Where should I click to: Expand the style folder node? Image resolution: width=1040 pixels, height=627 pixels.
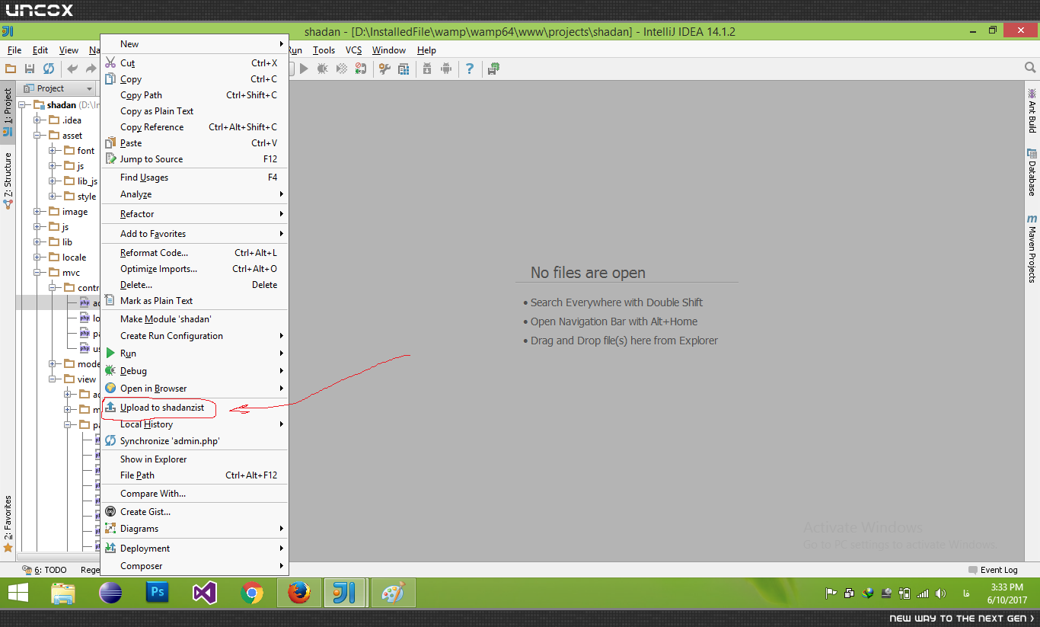point(53,197)
